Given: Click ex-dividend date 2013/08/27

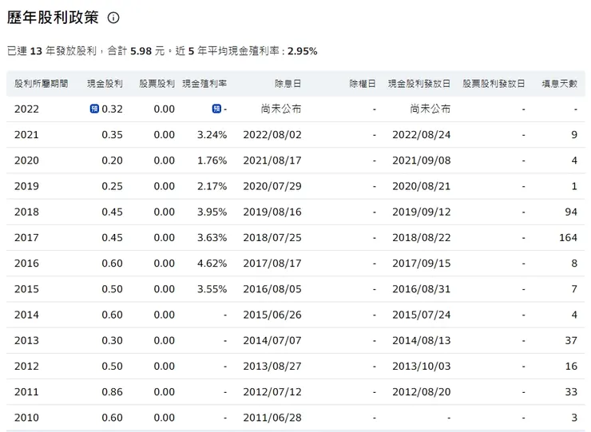Looking at the screenshot, I should point(272,366).
